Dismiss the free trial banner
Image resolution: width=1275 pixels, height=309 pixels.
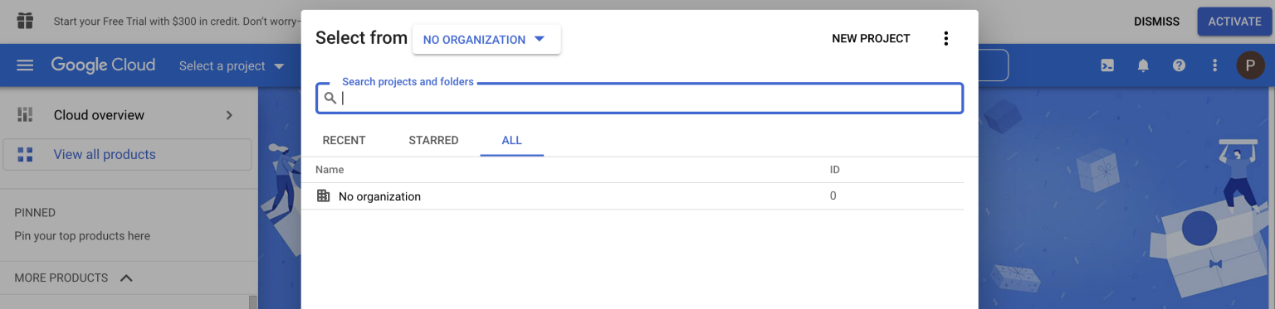point(1156,22)
